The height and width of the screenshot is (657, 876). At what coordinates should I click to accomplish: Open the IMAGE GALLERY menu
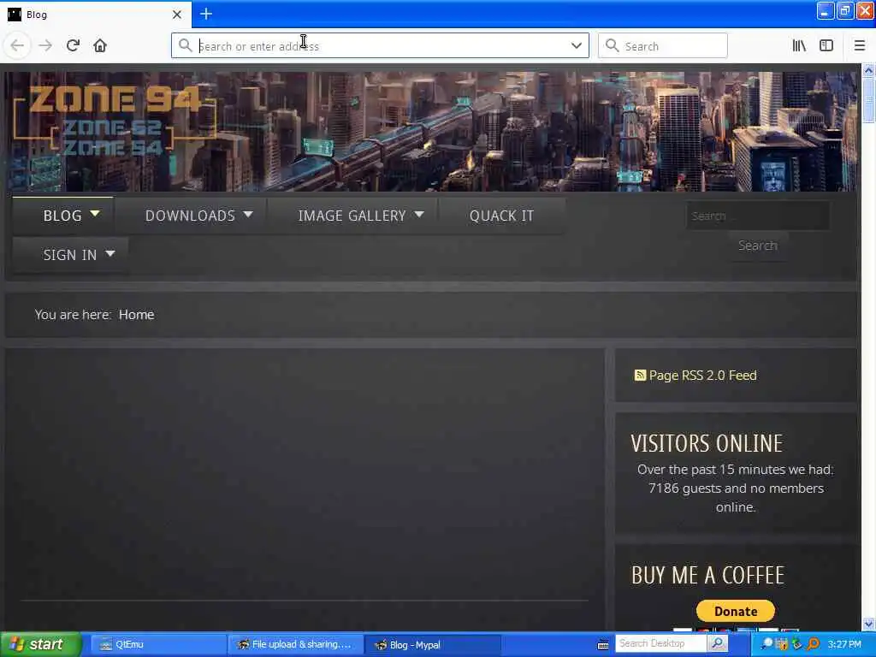(x=352, y=216)
